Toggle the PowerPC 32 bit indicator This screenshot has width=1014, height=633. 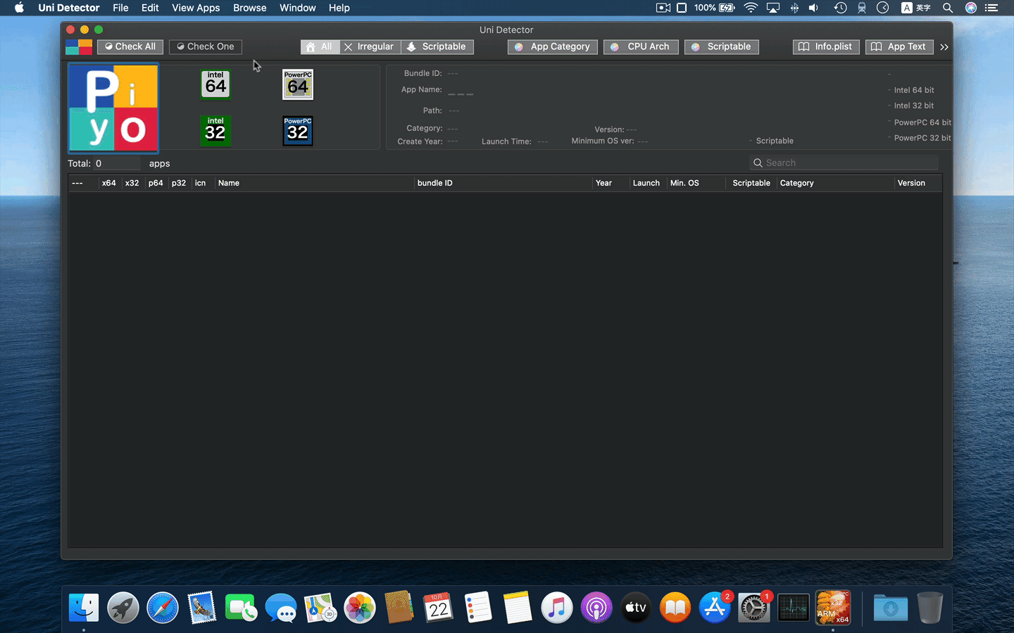(x=919, y=138)
